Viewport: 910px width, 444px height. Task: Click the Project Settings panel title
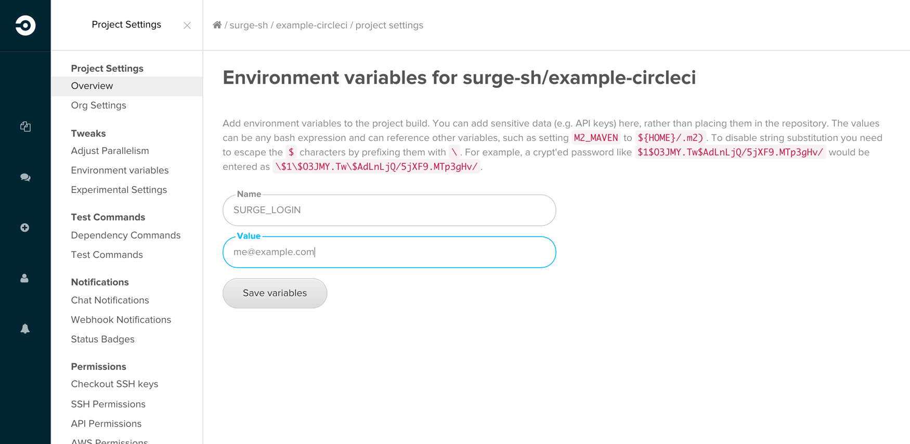(126, 24)
